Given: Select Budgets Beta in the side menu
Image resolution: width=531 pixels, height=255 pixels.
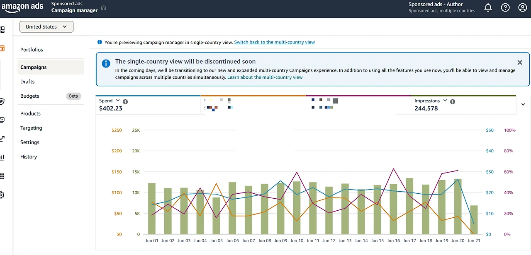Looking at the screenshot, I should 51,96.
